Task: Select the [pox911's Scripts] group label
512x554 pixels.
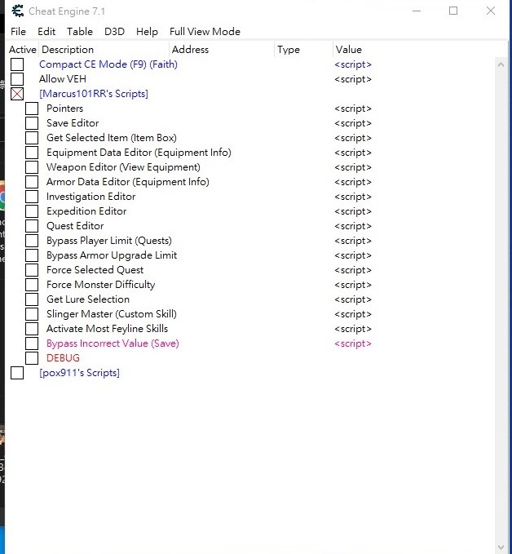Action: (x=79, y=373)
